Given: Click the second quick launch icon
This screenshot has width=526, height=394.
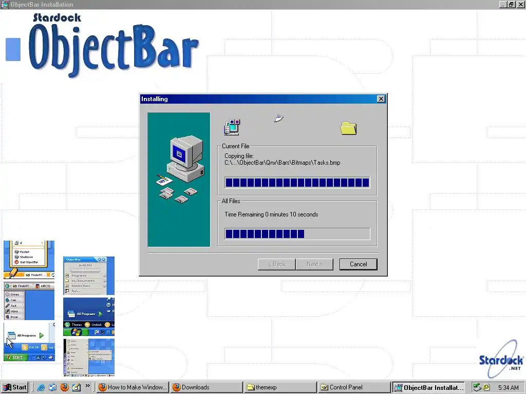Looking at the screenshot, I should [x=53, y=387].
